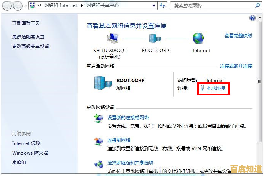Click the connect to a network icon
The width and height of the screenshot is (264, 176).
pos(98,141)
